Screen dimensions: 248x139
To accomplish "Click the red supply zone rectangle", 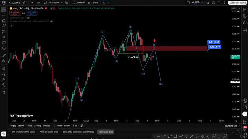I will (x=166, y=48).
